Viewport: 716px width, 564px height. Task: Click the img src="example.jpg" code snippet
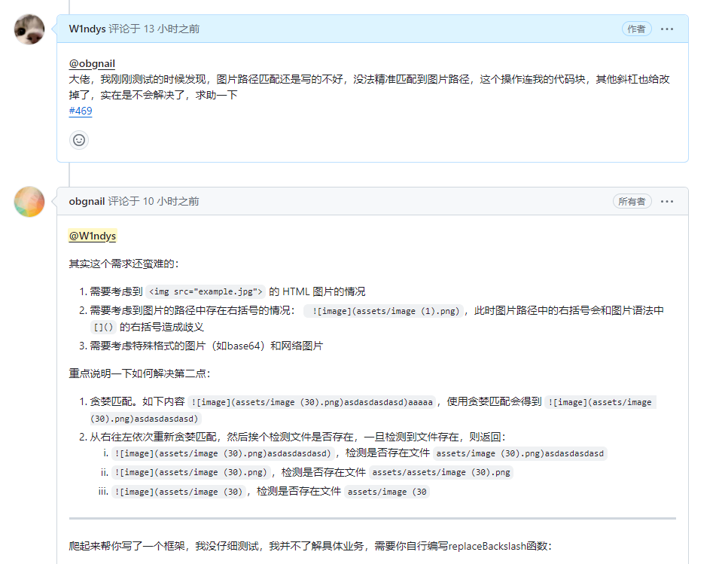click(206, 292)
